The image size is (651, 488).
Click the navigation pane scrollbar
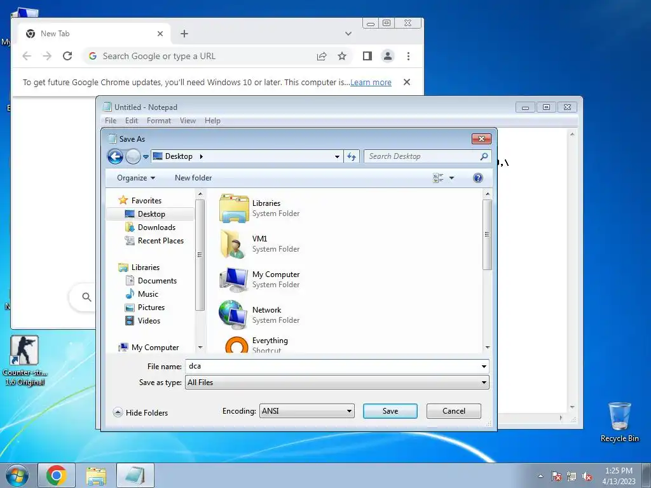[x=200, y=254]
